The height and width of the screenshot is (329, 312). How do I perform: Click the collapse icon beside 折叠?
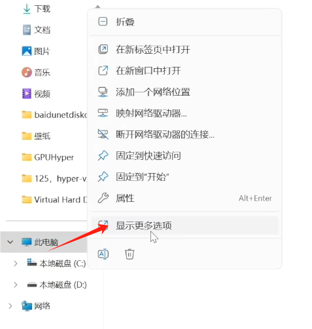103,22
